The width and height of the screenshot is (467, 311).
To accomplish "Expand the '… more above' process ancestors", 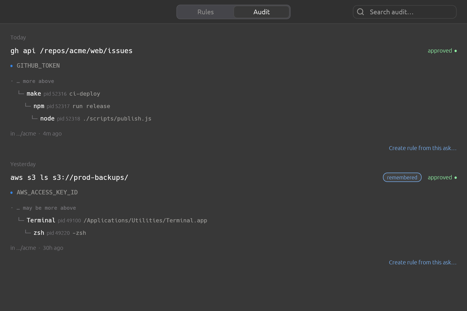I will [36, 81].
